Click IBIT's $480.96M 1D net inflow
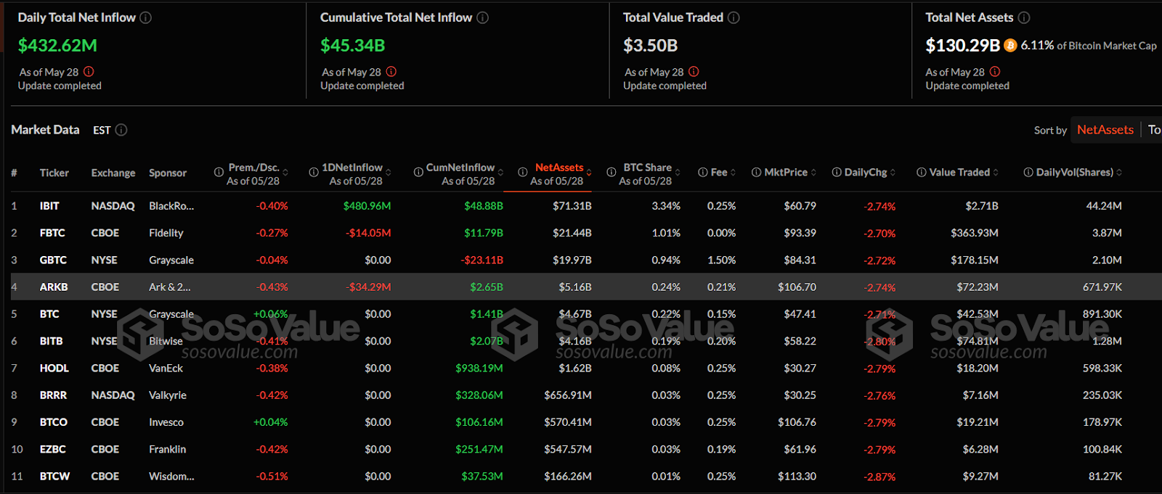 [x=367, y=206]
